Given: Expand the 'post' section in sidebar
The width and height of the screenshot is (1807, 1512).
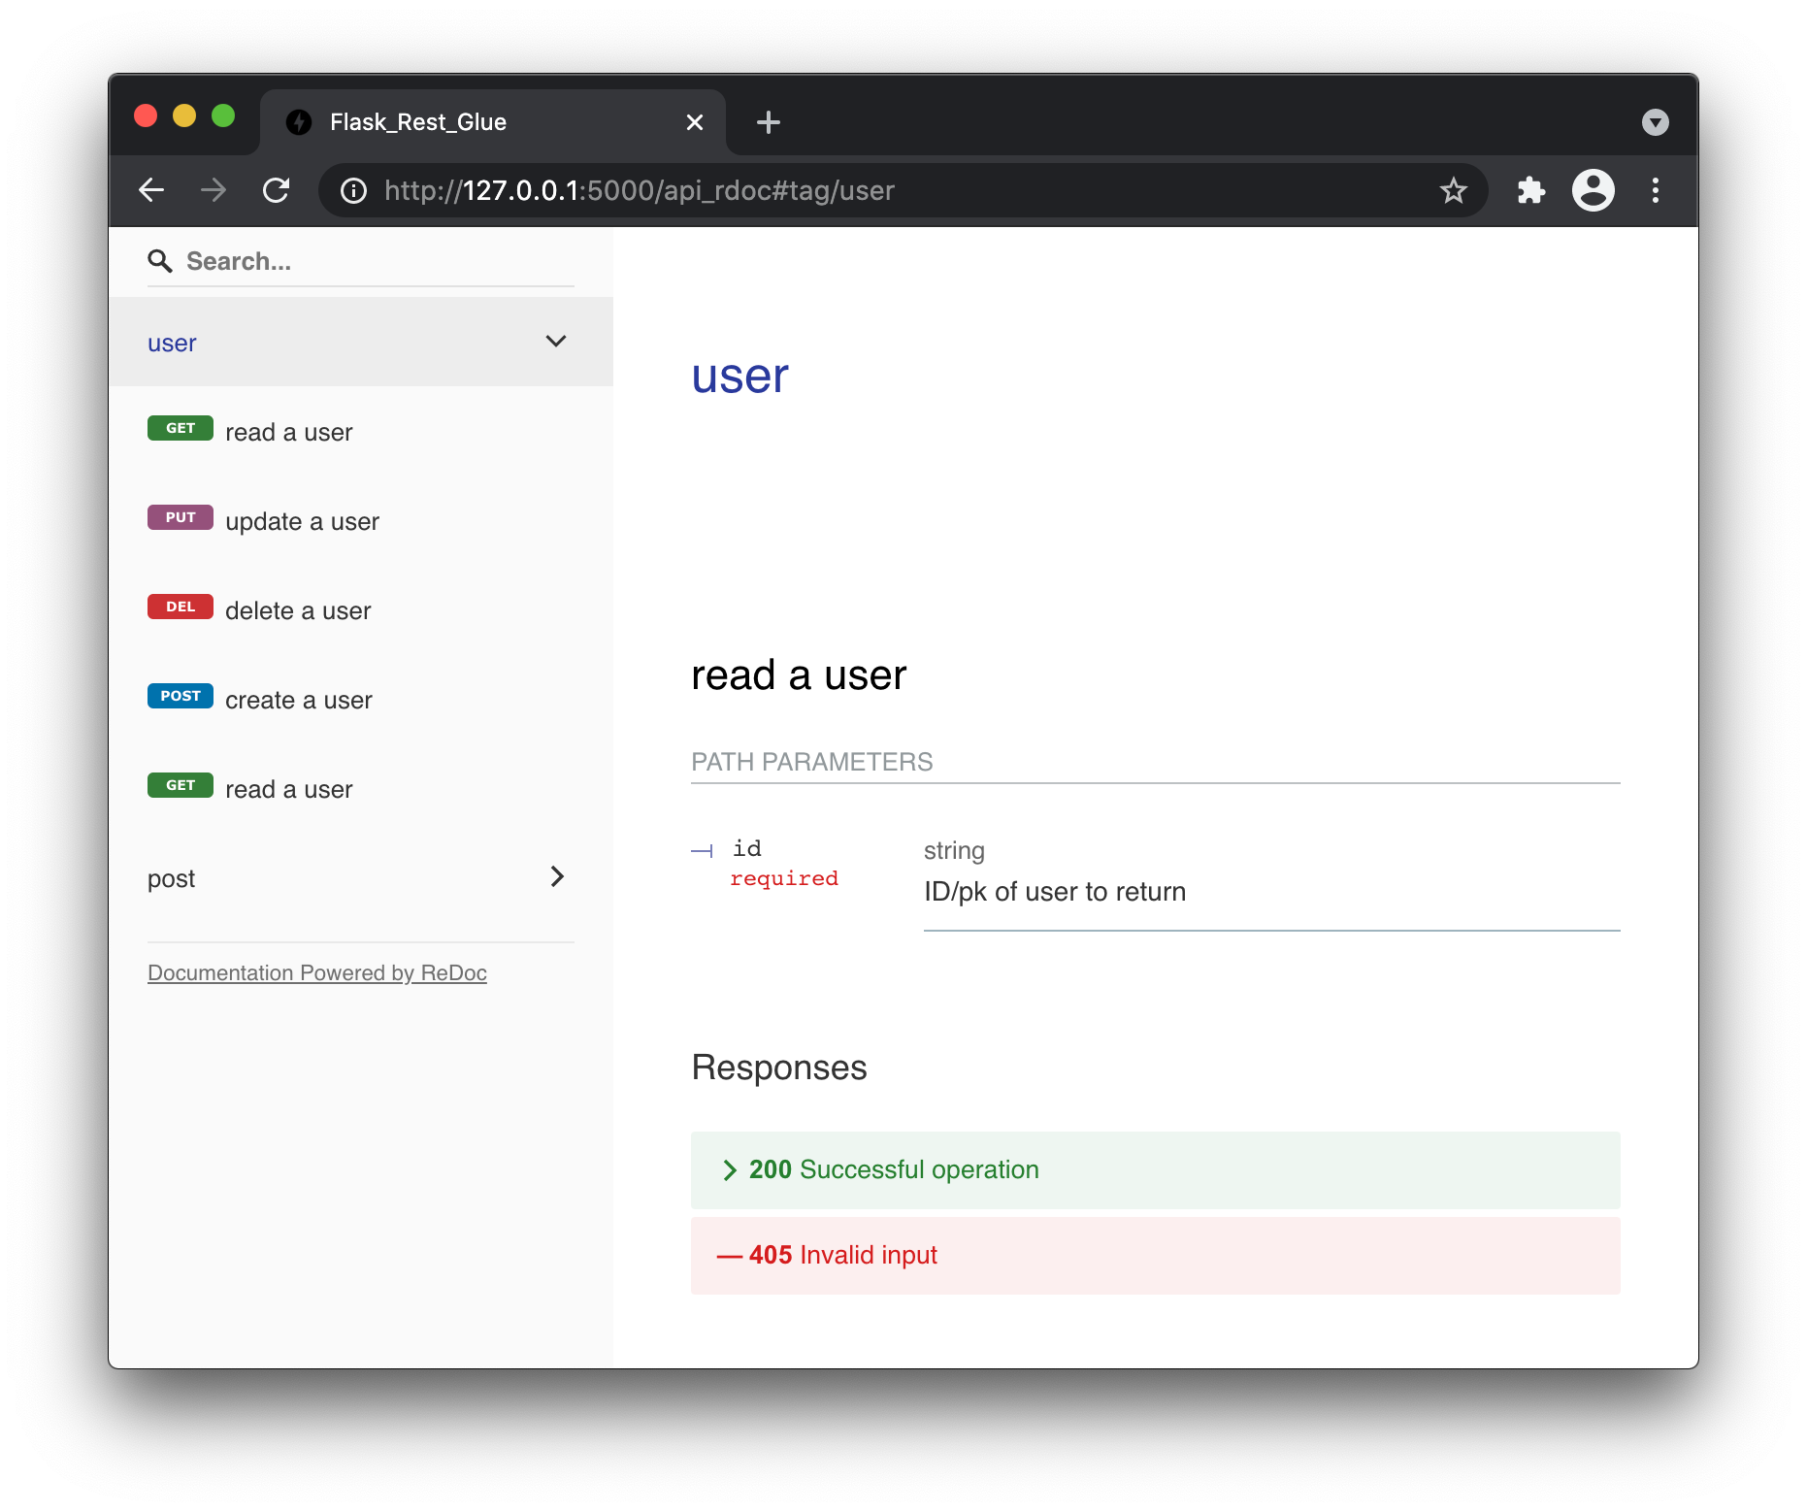Looking at the screenshot, I should tap(557, 876).
